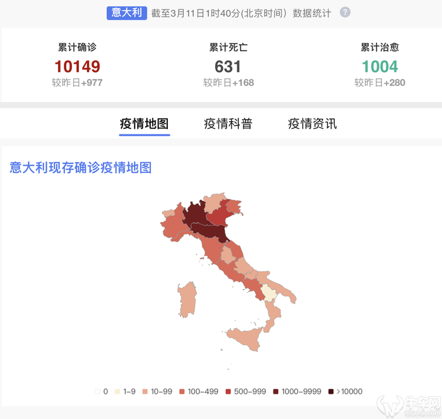Screen dimensions: 442x419
Task: Select the darkest Lombardy region on map
Action: pyautogui.click(x=194, y=214)
